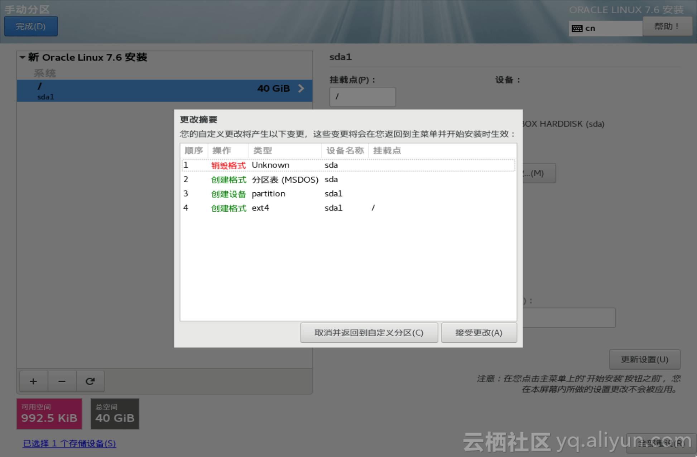Click the chevron arrow on sda1 row
The width and height of the screenshot is (697, 457).
pos(301,88)
